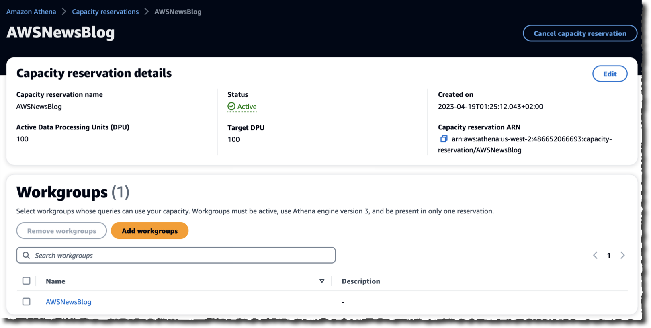651x328 pixels.
Task: Sort workgroups by Name column arrow
Action: [x=322, y=281]
